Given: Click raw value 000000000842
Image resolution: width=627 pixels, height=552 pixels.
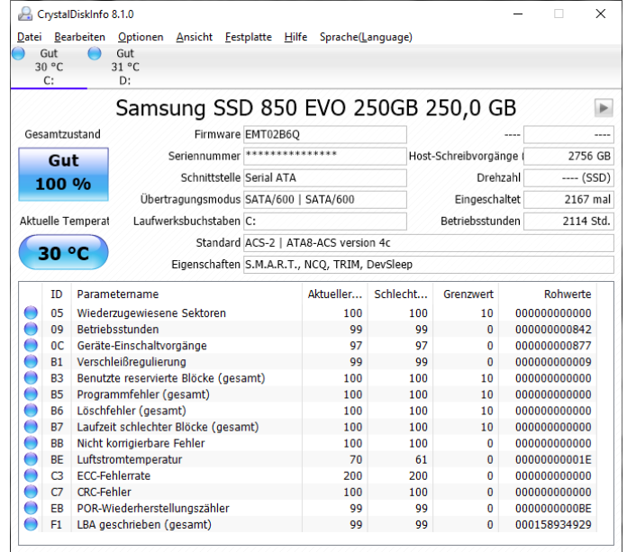Looking at the screenshot, I should click(x=553, y=329).
